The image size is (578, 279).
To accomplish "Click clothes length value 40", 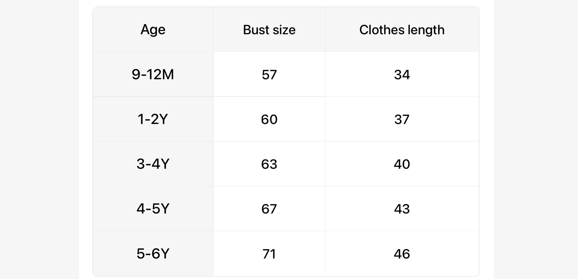I will point(402,164).
